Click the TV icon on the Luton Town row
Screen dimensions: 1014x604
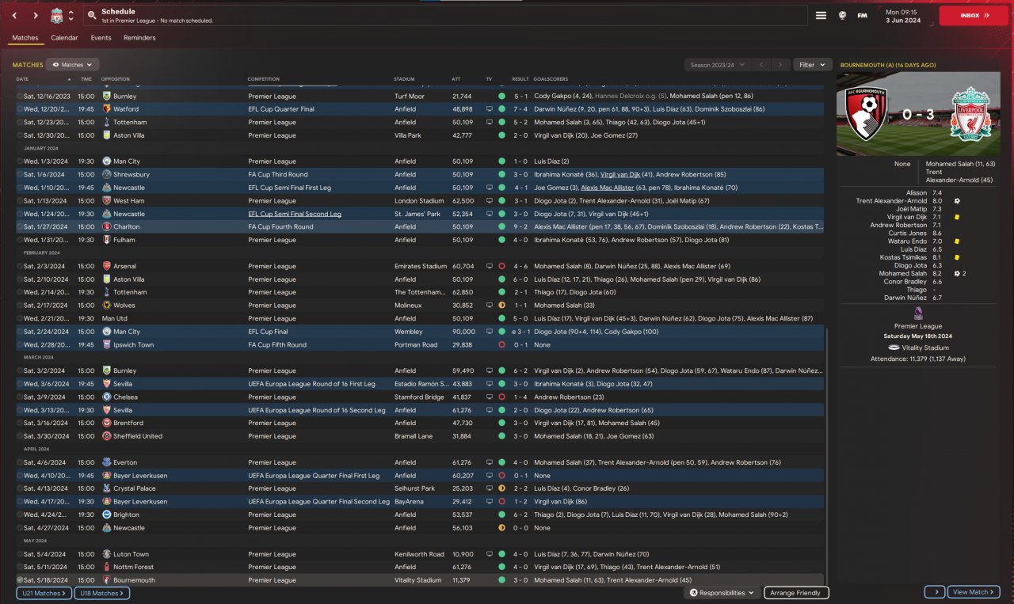point(490,554)
